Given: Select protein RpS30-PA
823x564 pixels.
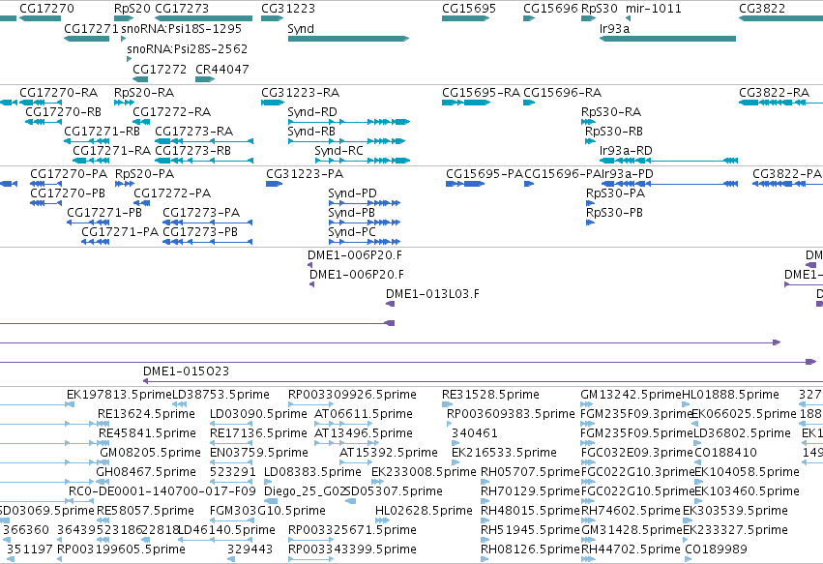Looking at the screenshot, I should coord(616,193).
